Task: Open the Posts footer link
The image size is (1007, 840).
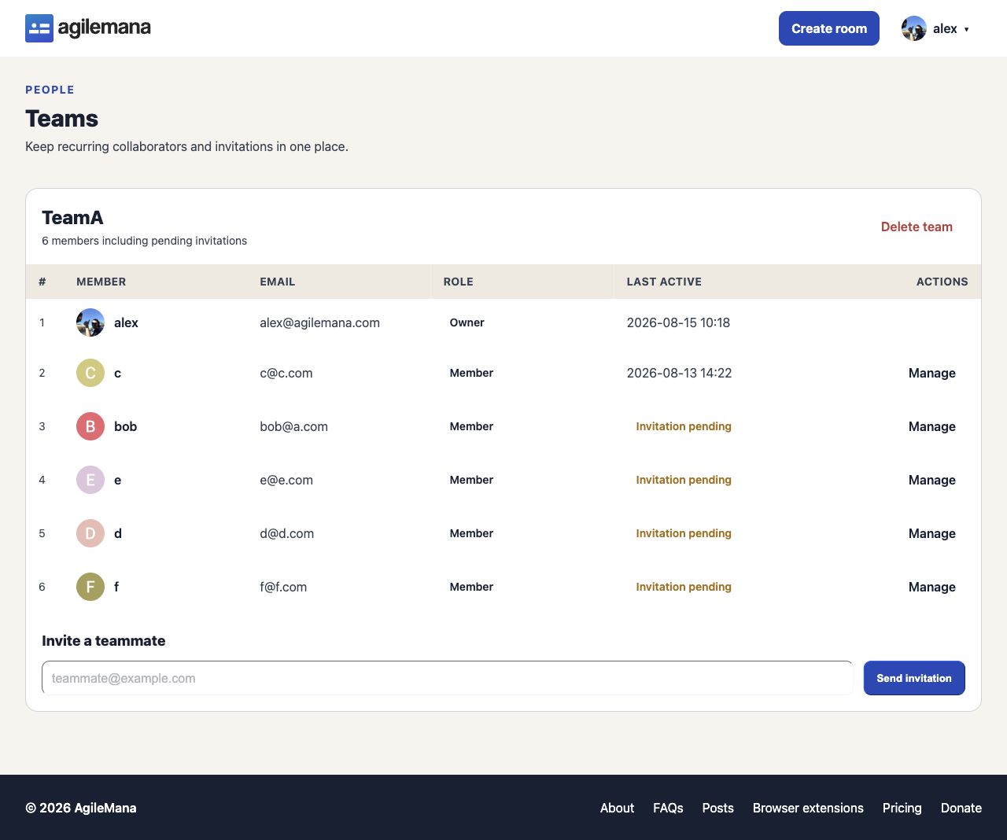Action: click(x=717, y=808)
